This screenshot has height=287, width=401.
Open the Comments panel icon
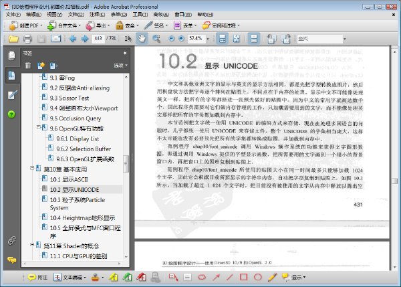click(x=12, y=260)
